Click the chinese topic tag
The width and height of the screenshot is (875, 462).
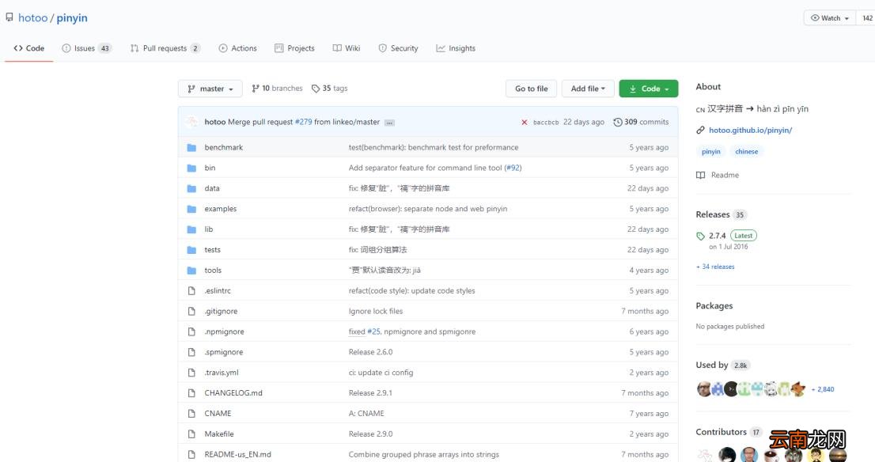(747, 152)
